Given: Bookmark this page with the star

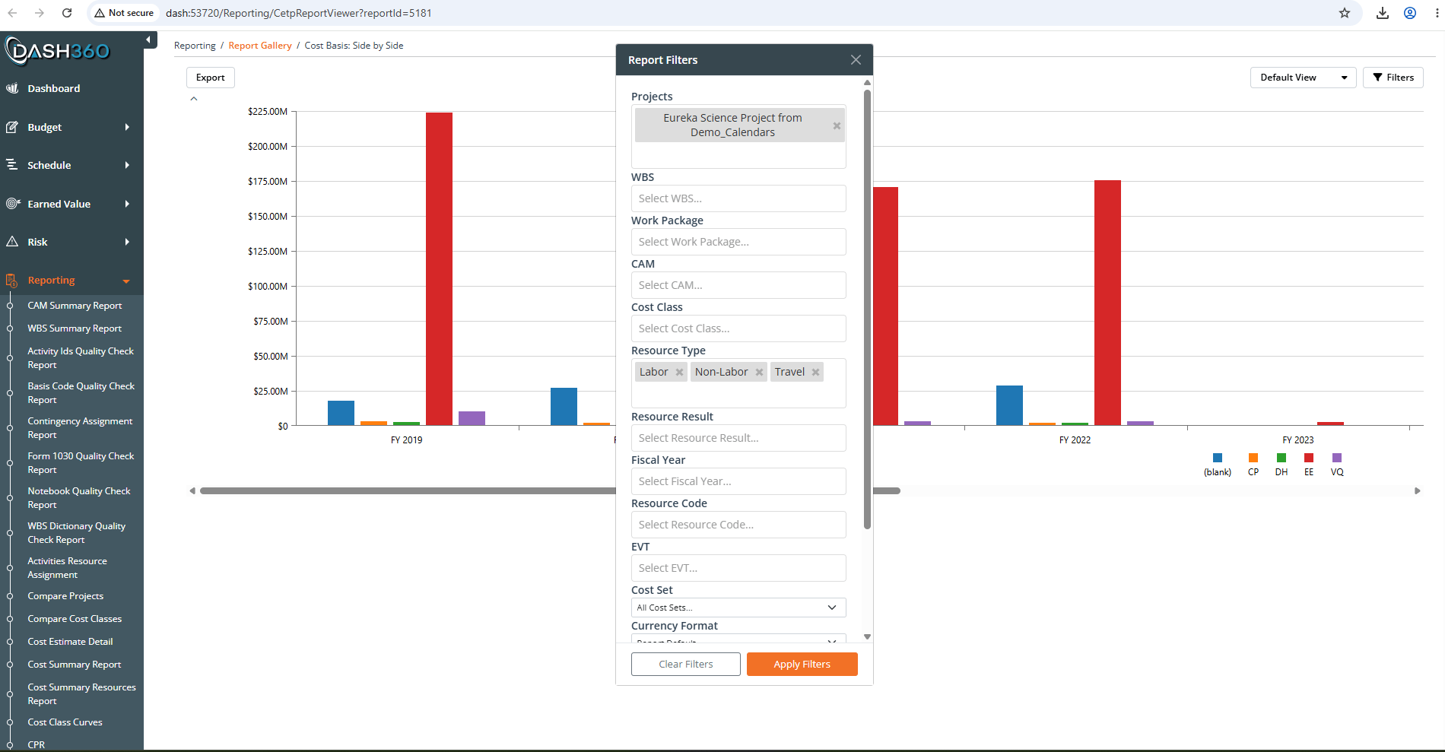Looking at the screenshot, I should click(1345, 13).
